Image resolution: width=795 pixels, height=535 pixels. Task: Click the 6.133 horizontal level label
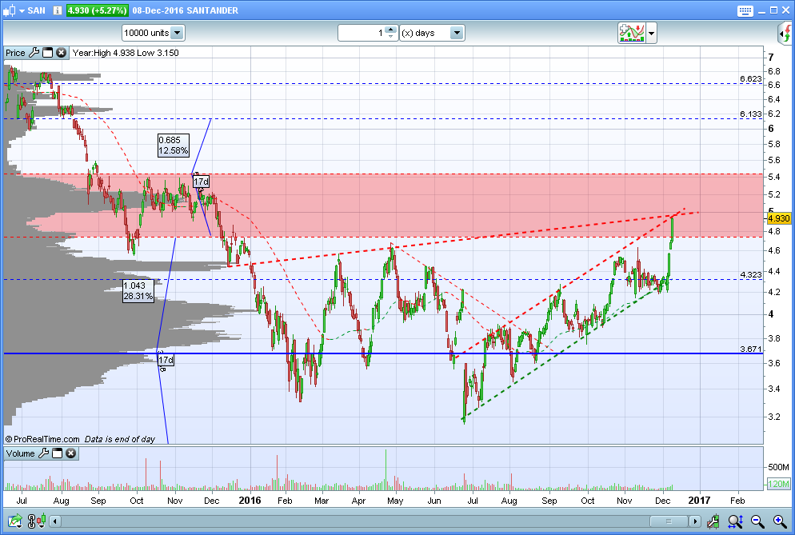(x=750, y=114)
